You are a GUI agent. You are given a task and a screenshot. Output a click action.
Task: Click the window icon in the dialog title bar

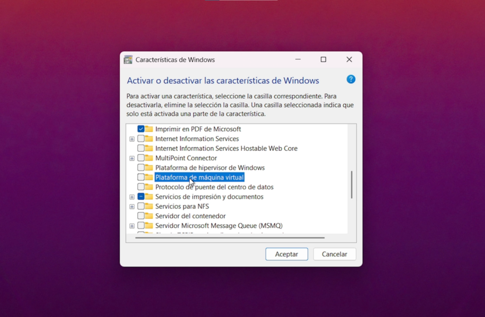click(127, 59)
